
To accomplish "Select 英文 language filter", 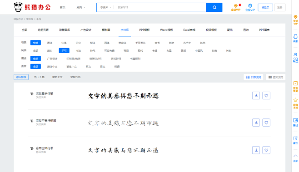I will click(89, 67).
